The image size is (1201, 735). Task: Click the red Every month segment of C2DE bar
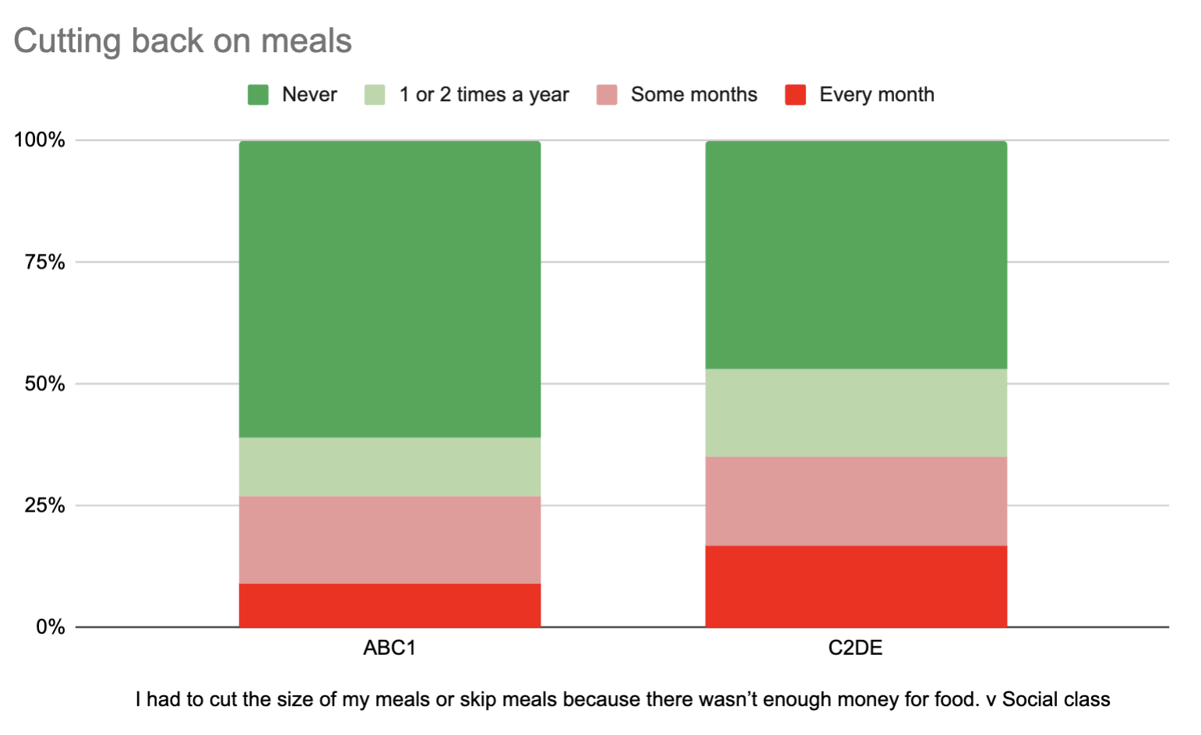pos(856,586)
